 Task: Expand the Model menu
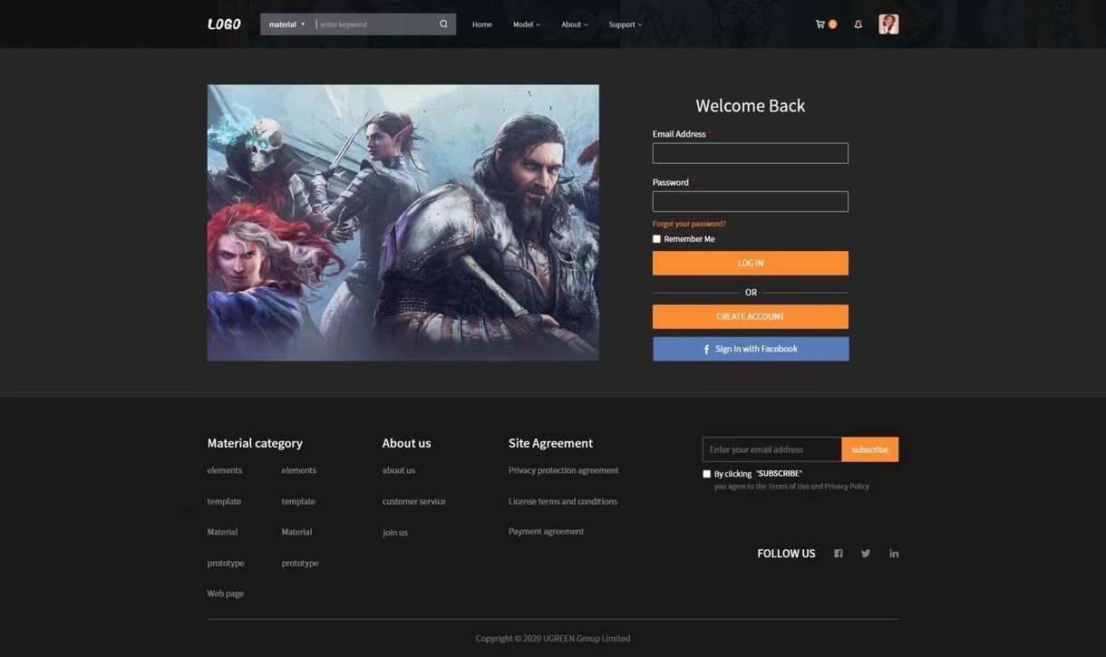[x=527, y=24]
